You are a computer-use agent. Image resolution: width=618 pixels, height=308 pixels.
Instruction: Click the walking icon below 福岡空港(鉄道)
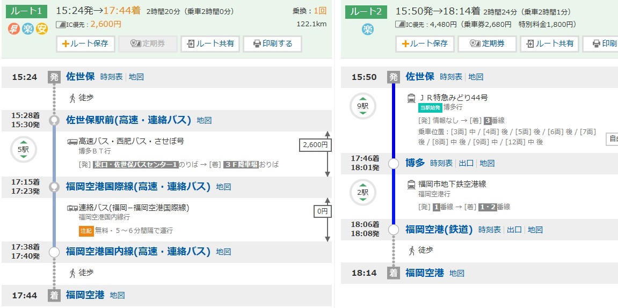(412, 250)
